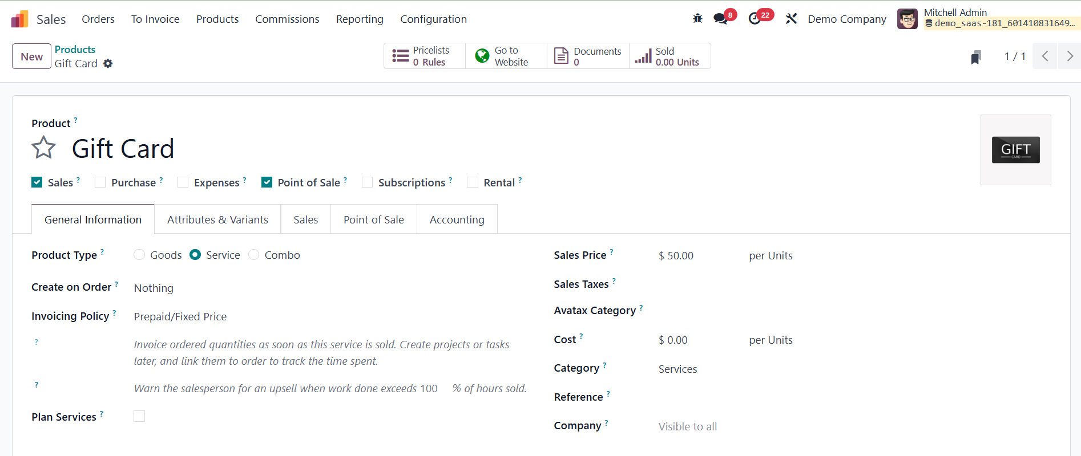Click the New button
The image size is (1081, 456).
tap(31, 56)
